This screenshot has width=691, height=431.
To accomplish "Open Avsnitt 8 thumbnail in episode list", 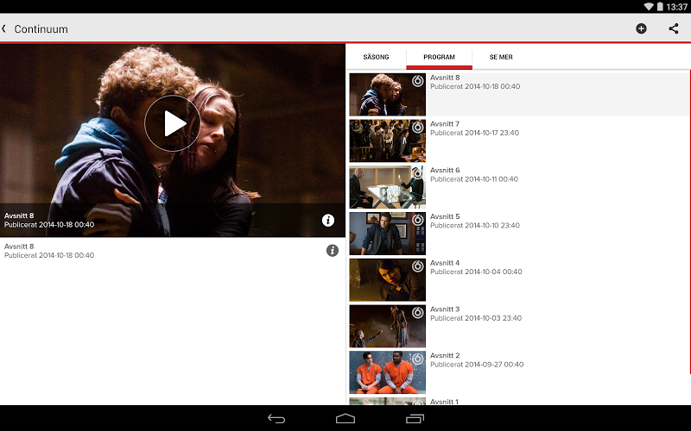I will tap(387, 95).
